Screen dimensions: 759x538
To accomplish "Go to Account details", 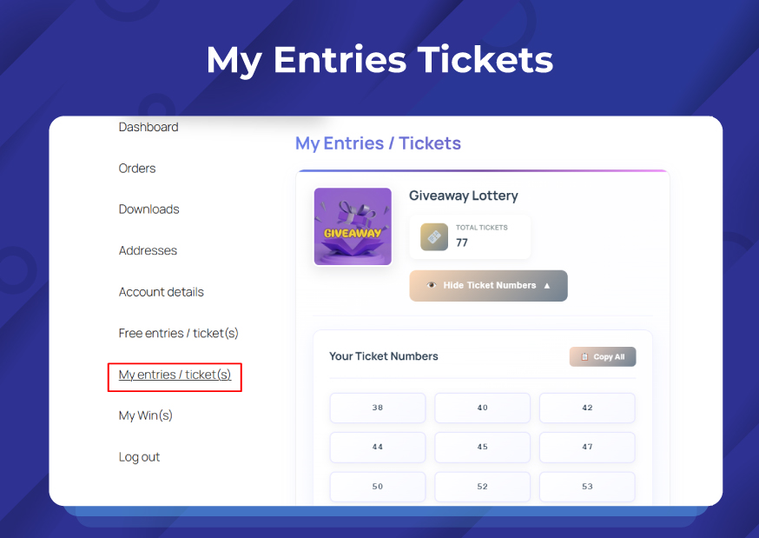I will 161,292.
